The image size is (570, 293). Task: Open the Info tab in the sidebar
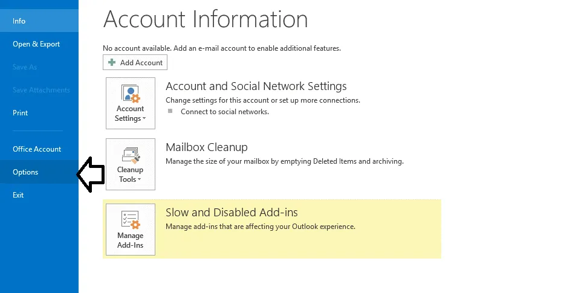point(39,21)
